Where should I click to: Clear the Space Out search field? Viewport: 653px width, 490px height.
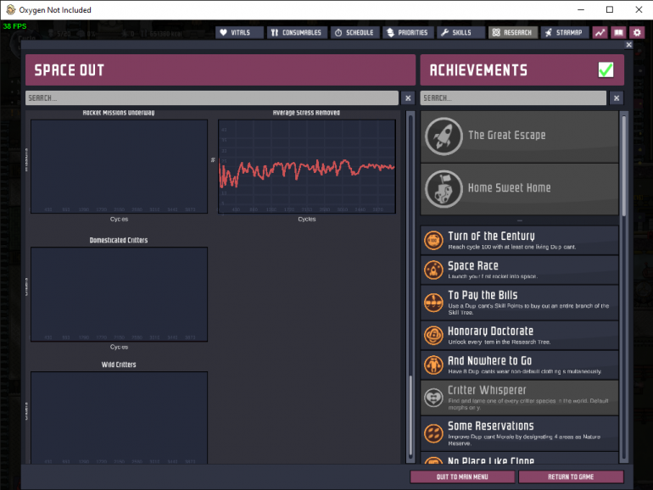coord(408,97)
